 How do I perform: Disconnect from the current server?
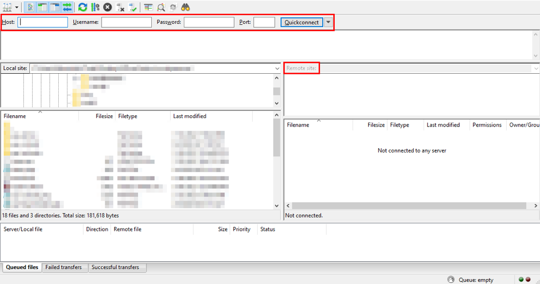[x=120, y=7]
